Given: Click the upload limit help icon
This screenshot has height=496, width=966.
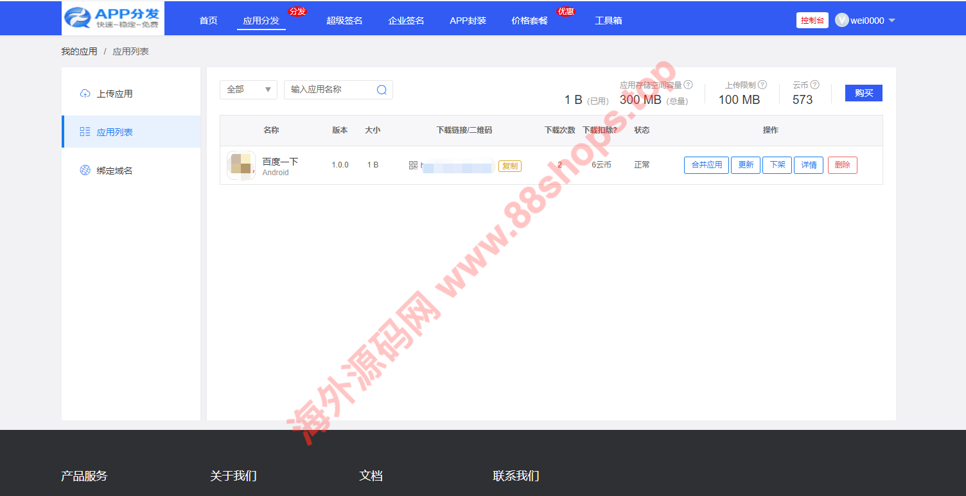Looking at the screenshot, I should pos(762,85).
